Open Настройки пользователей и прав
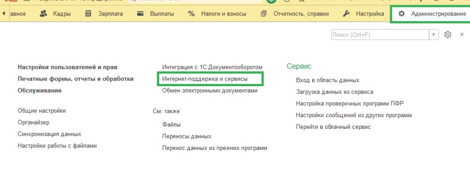The width and height of the screenshot is (470, 192). click(x=67, y=67)
